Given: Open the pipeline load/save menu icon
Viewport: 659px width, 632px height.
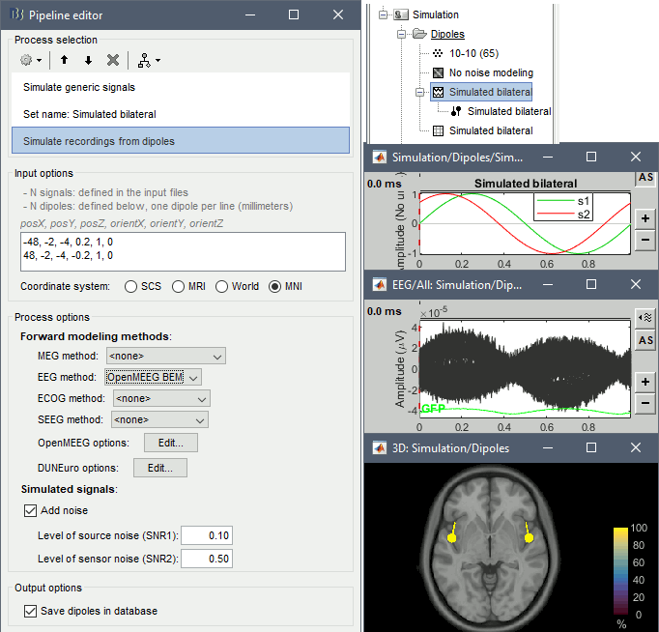Looking at the screenshot, I should (148, 60).
